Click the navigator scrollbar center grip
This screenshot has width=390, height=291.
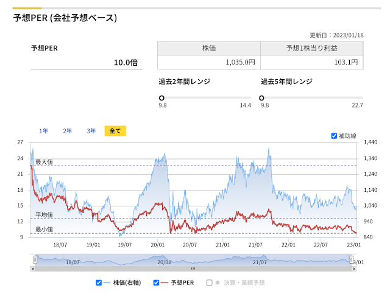point(193,268)
